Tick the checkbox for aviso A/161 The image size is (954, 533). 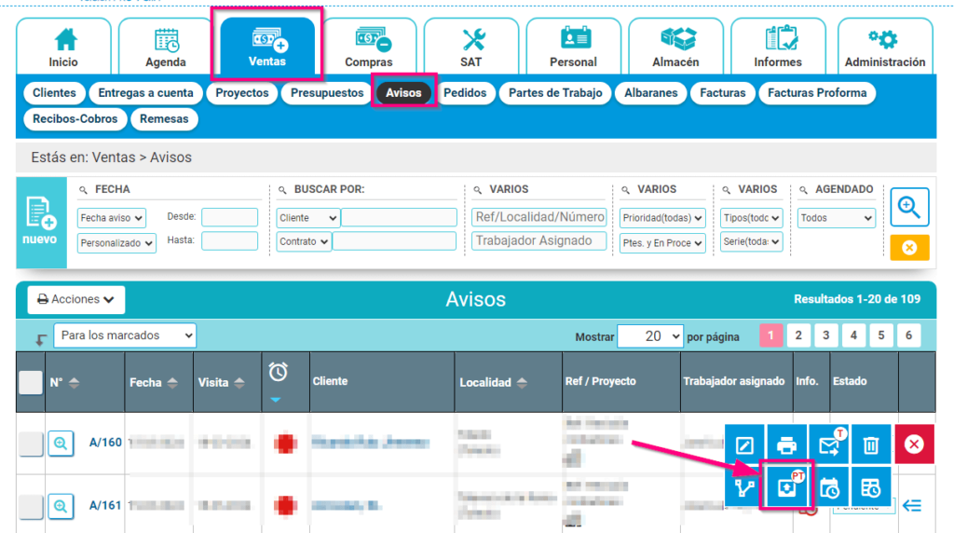point(31,506)
